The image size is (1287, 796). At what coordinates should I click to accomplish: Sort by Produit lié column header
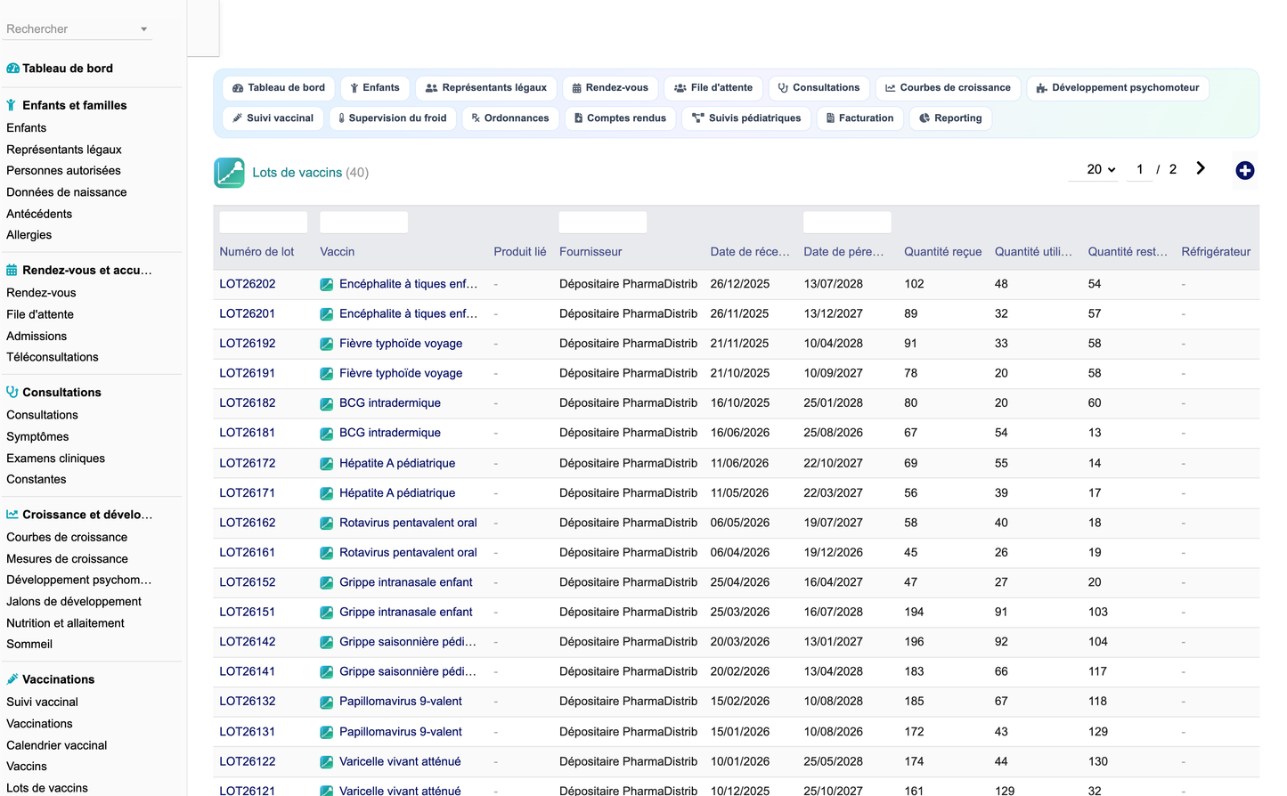pos(520,252)
